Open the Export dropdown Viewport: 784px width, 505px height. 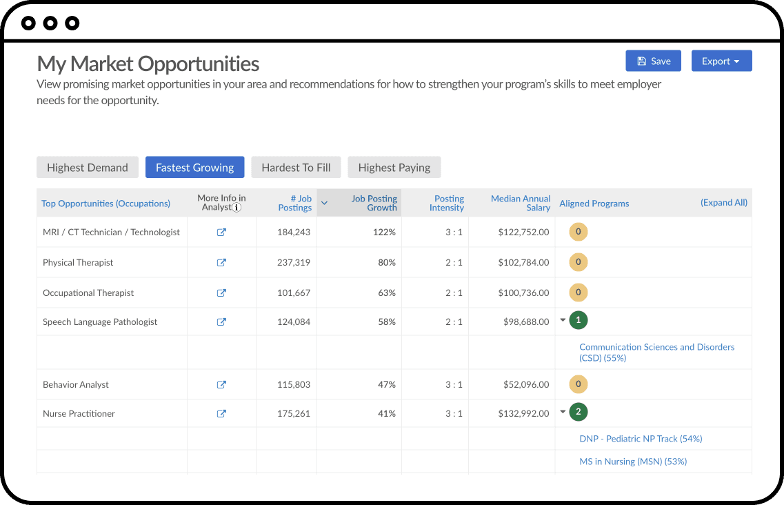(x=721, y=61)
